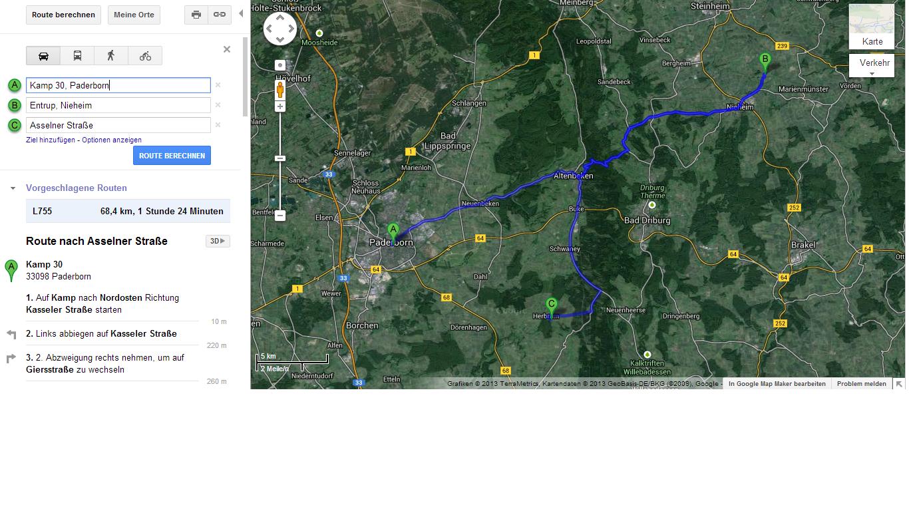Click the Entrup, Nieheim input field
This screenshot has height=511, width=909.
pos(118,105)
